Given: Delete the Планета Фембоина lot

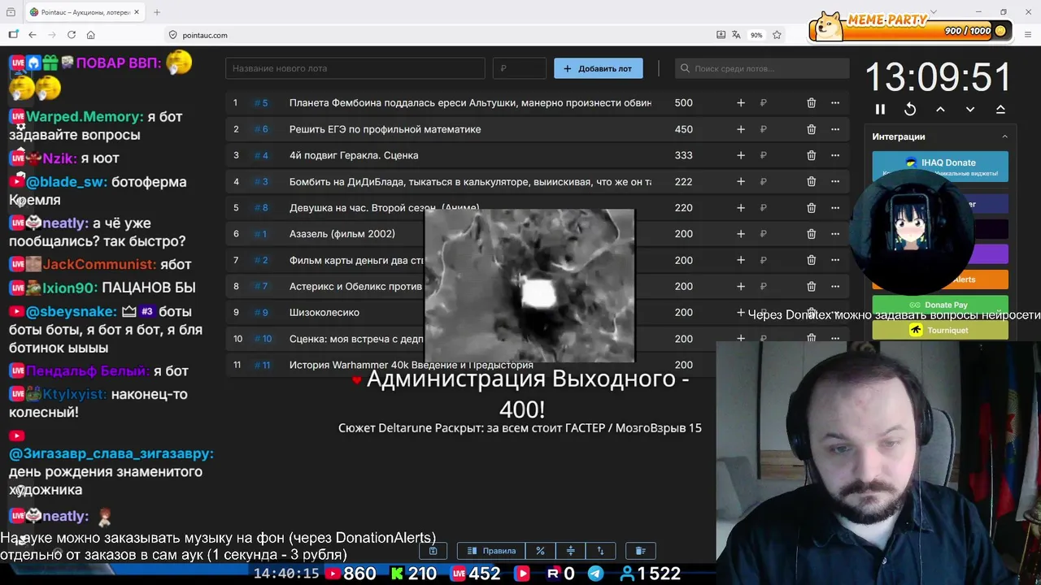Looking at the screenshot, I should click(811, 103).
